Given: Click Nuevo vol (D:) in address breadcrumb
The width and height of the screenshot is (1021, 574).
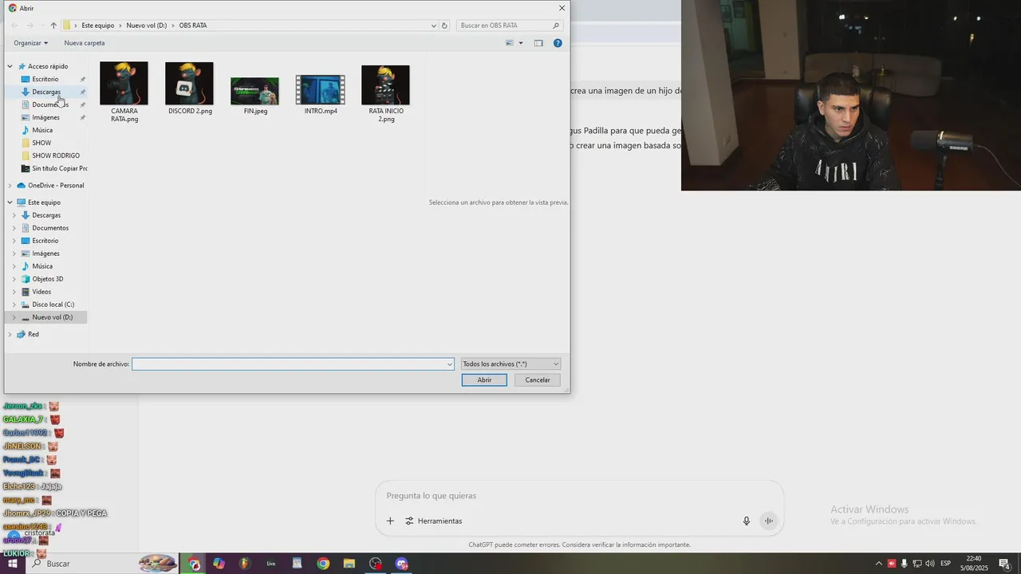Looking at the screenshot, I should (147, 26).
